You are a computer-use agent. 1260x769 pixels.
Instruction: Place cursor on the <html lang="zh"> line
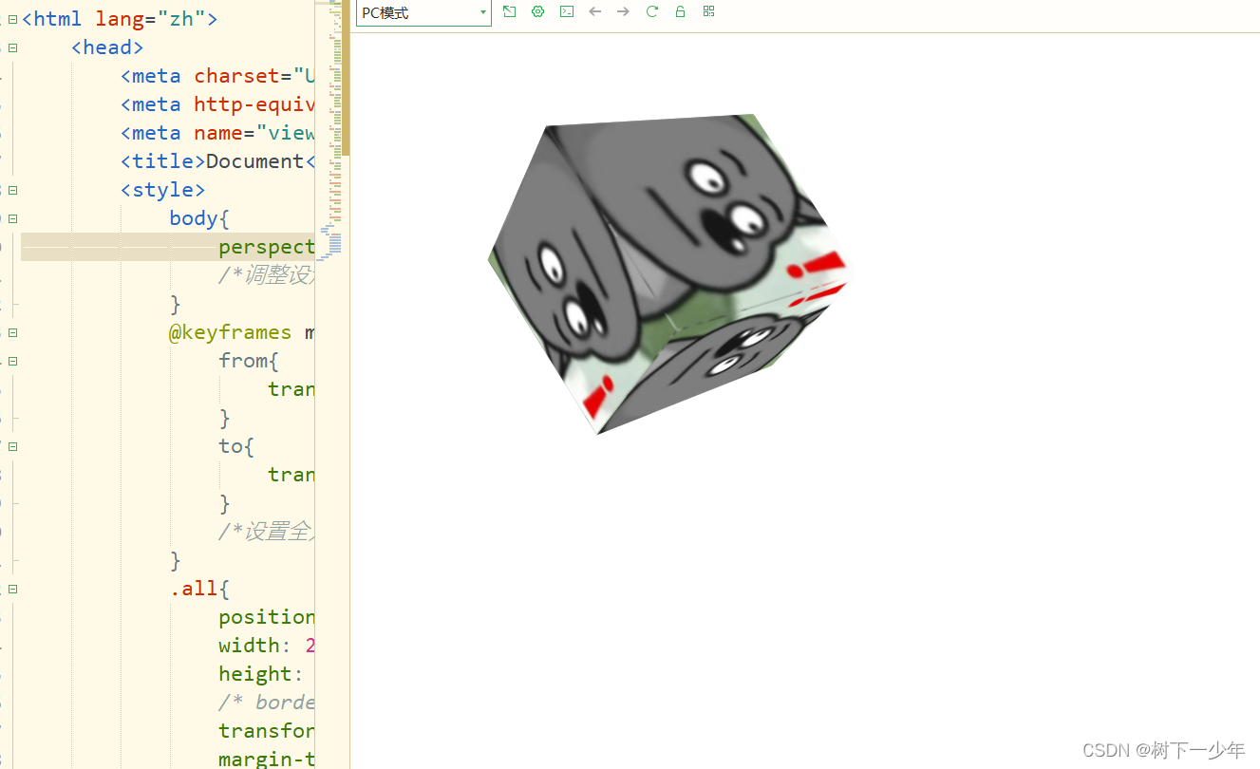coord(120,19)
